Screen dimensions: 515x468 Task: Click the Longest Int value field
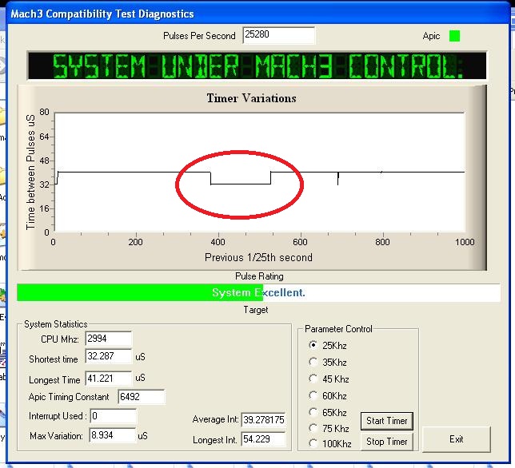263,439
